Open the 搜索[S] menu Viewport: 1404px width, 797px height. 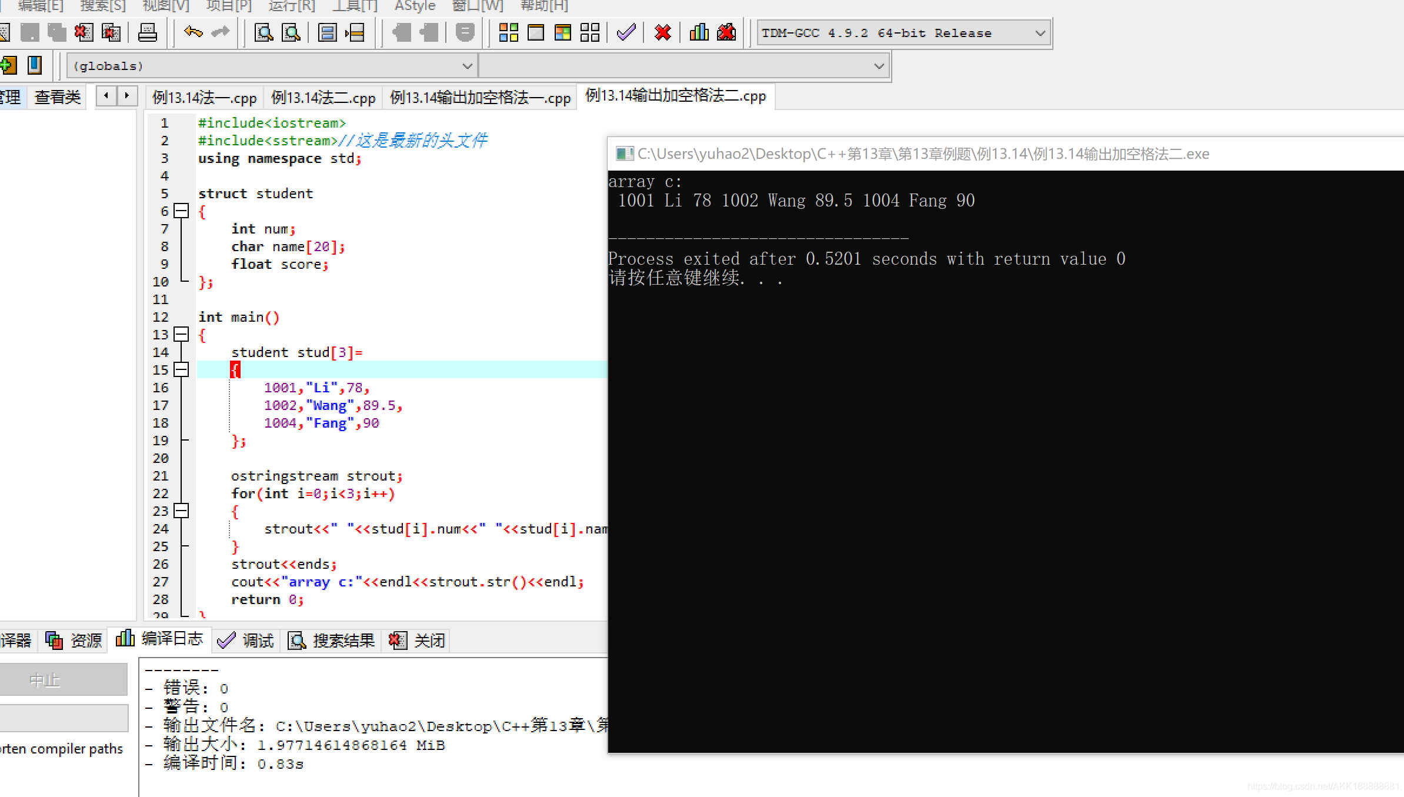103,6
